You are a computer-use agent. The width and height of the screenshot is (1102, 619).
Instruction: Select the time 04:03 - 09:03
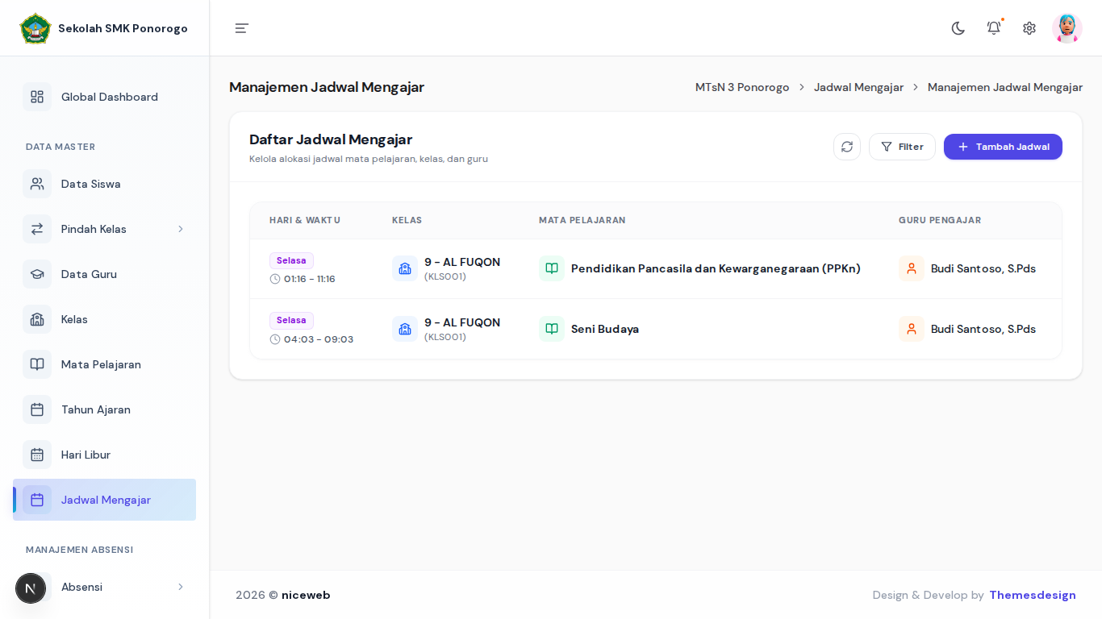[x=319, y=339]
